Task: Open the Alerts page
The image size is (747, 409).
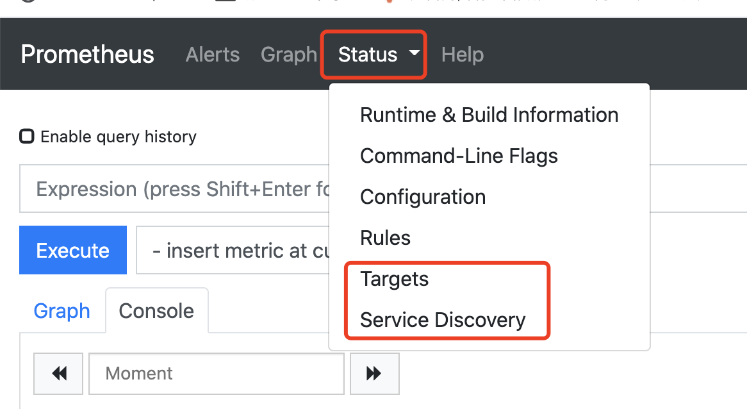Action: 213,54
